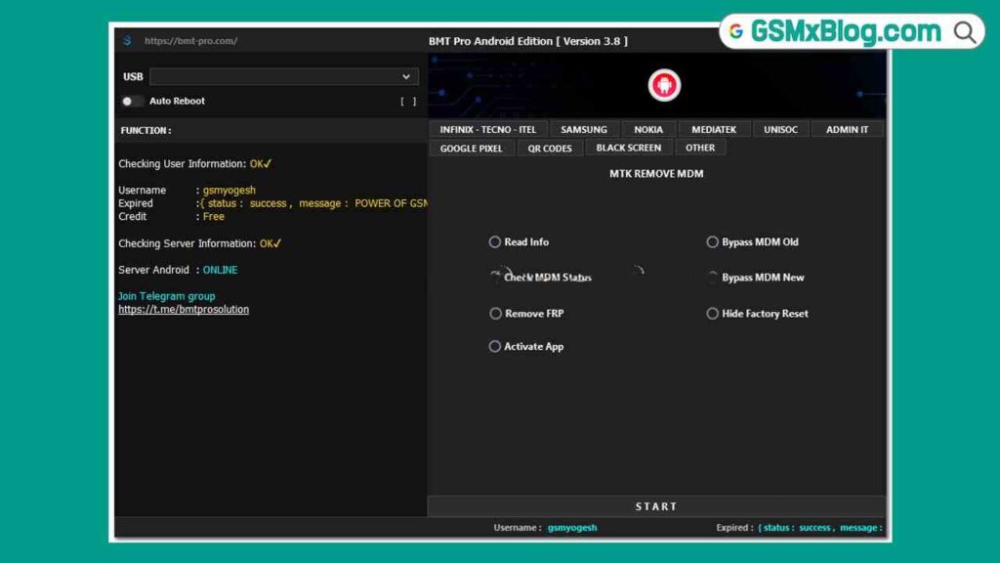Switch to the MEDIATEK tab
This screenshot has height=563, width=1000.
[714, 130]
